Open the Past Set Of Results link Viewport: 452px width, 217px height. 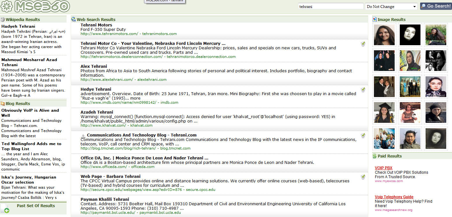click(x=36, y=206)
